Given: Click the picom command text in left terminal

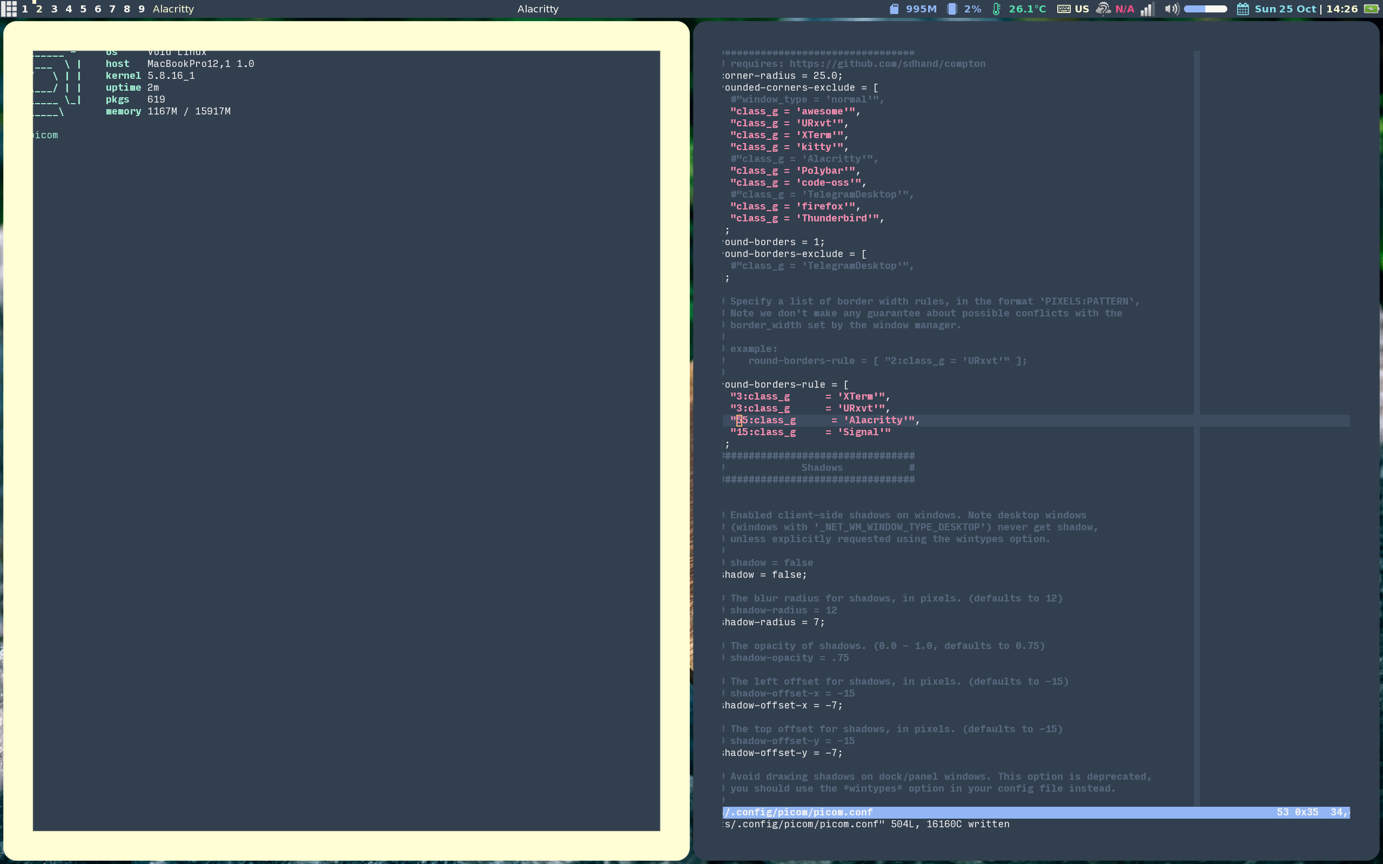Looking at the screenshot, I should 46,136.
